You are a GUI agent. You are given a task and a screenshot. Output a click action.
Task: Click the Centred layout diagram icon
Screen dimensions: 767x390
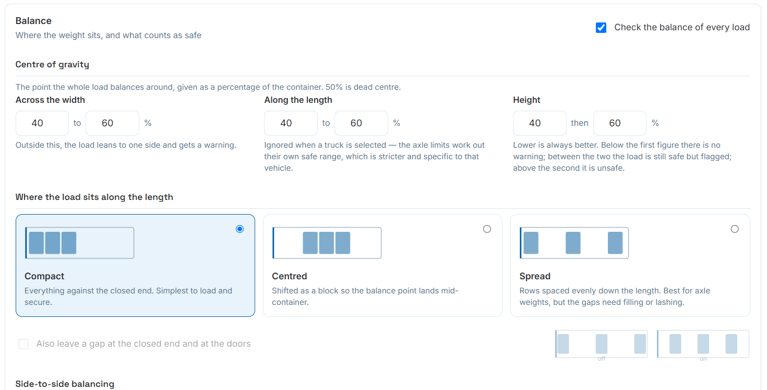327,243
